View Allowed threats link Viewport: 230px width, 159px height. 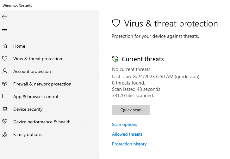[x=127, y=134]
